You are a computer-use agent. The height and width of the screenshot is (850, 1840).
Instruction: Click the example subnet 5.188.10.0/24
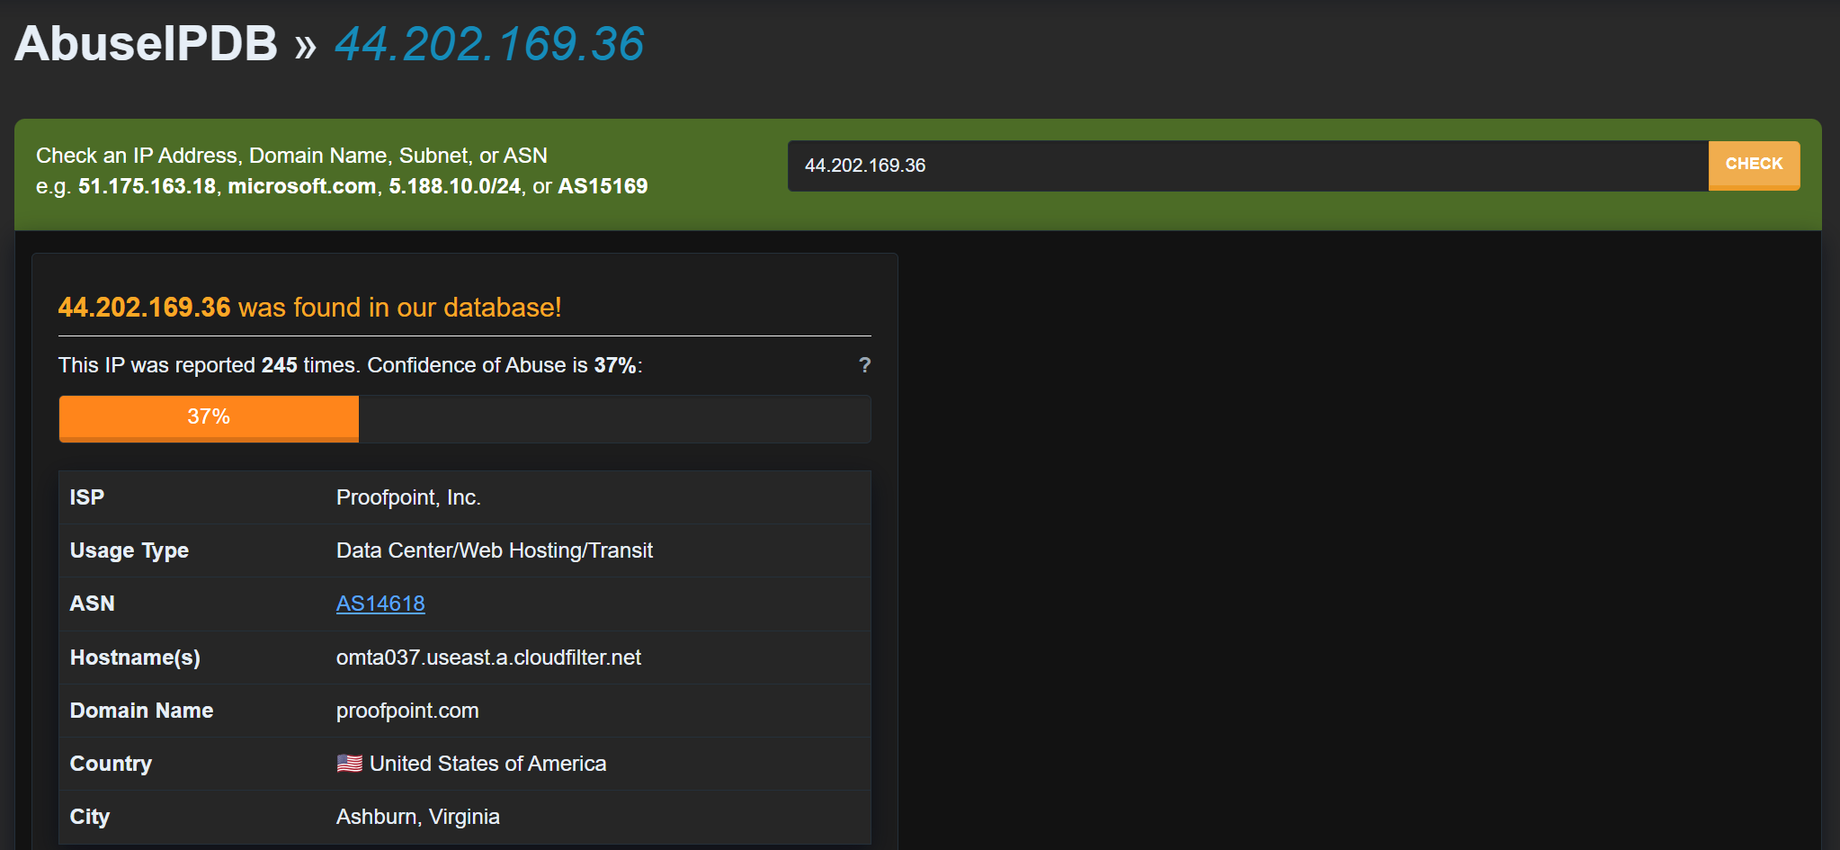tap(454, 186)
